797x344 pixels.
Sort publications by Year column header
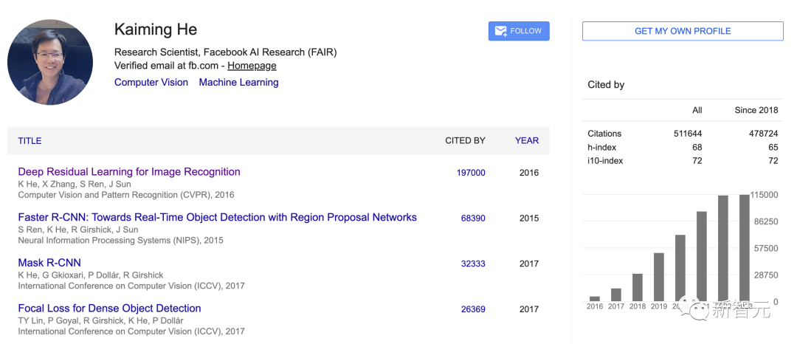[527, 140]
